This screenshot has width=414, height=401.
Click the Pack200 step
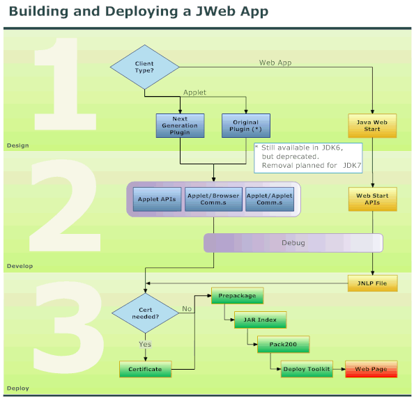tap(283, 345)
